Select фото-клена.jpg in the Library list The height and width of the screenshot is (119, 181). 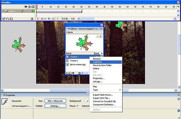[78, 64]
